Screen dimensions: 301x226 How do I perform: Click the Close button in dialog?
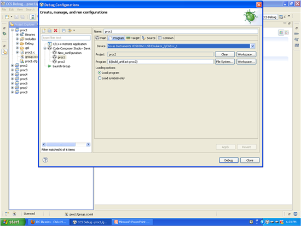click(x=250, y=160)
